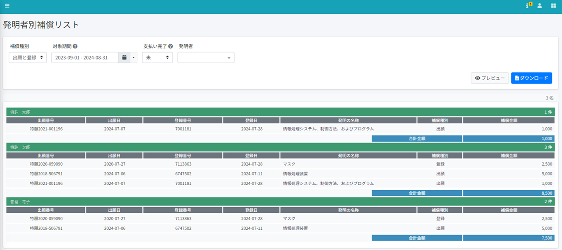Screen dimensions: 562x250
Task: Click 特願2021-001196 in 特許 次郎's table
Action: (46, 183)
